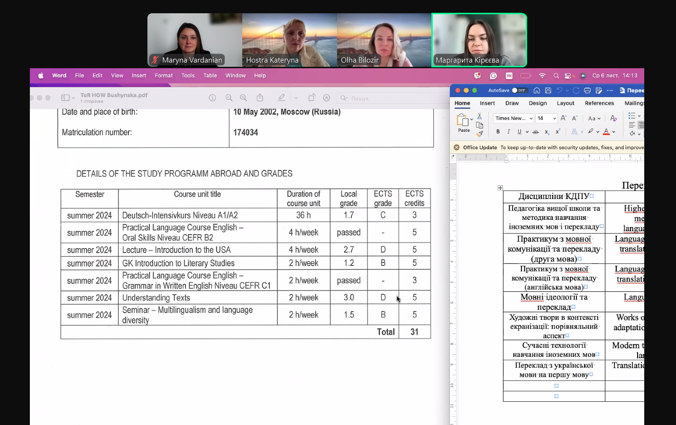Redo the action in Word

click(576, 90)
